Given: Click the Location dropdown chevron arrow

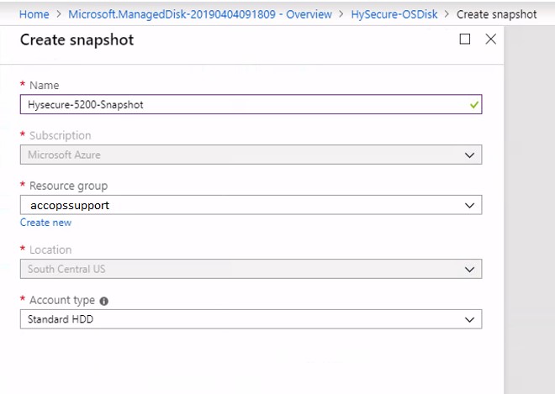Looking at the screenshot, I should click(x=469, y=270).
